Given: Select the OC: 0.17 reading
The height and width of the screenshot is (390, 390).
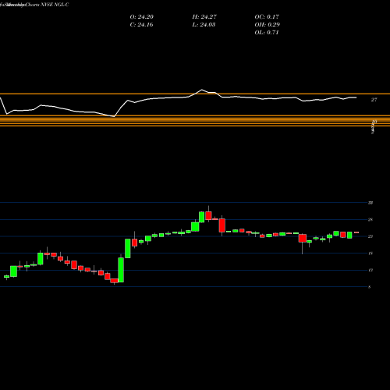Looking at the screenshot, I should click(267, 17).
